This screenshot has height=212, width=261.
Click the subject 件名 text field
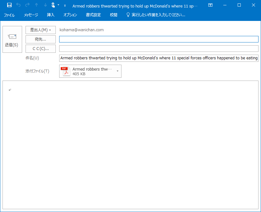(159, 58)
